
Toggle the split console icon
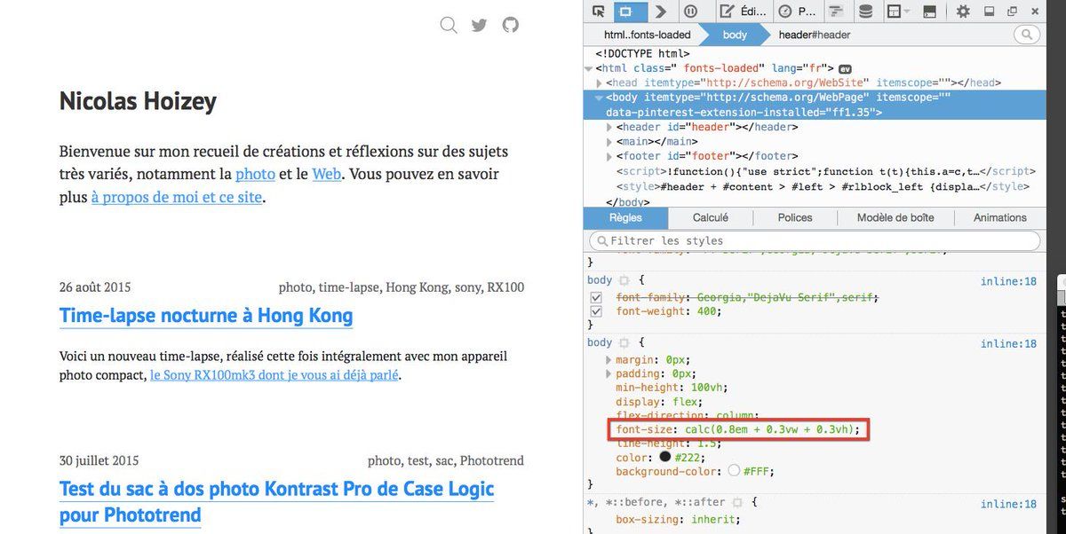[930, 12]
